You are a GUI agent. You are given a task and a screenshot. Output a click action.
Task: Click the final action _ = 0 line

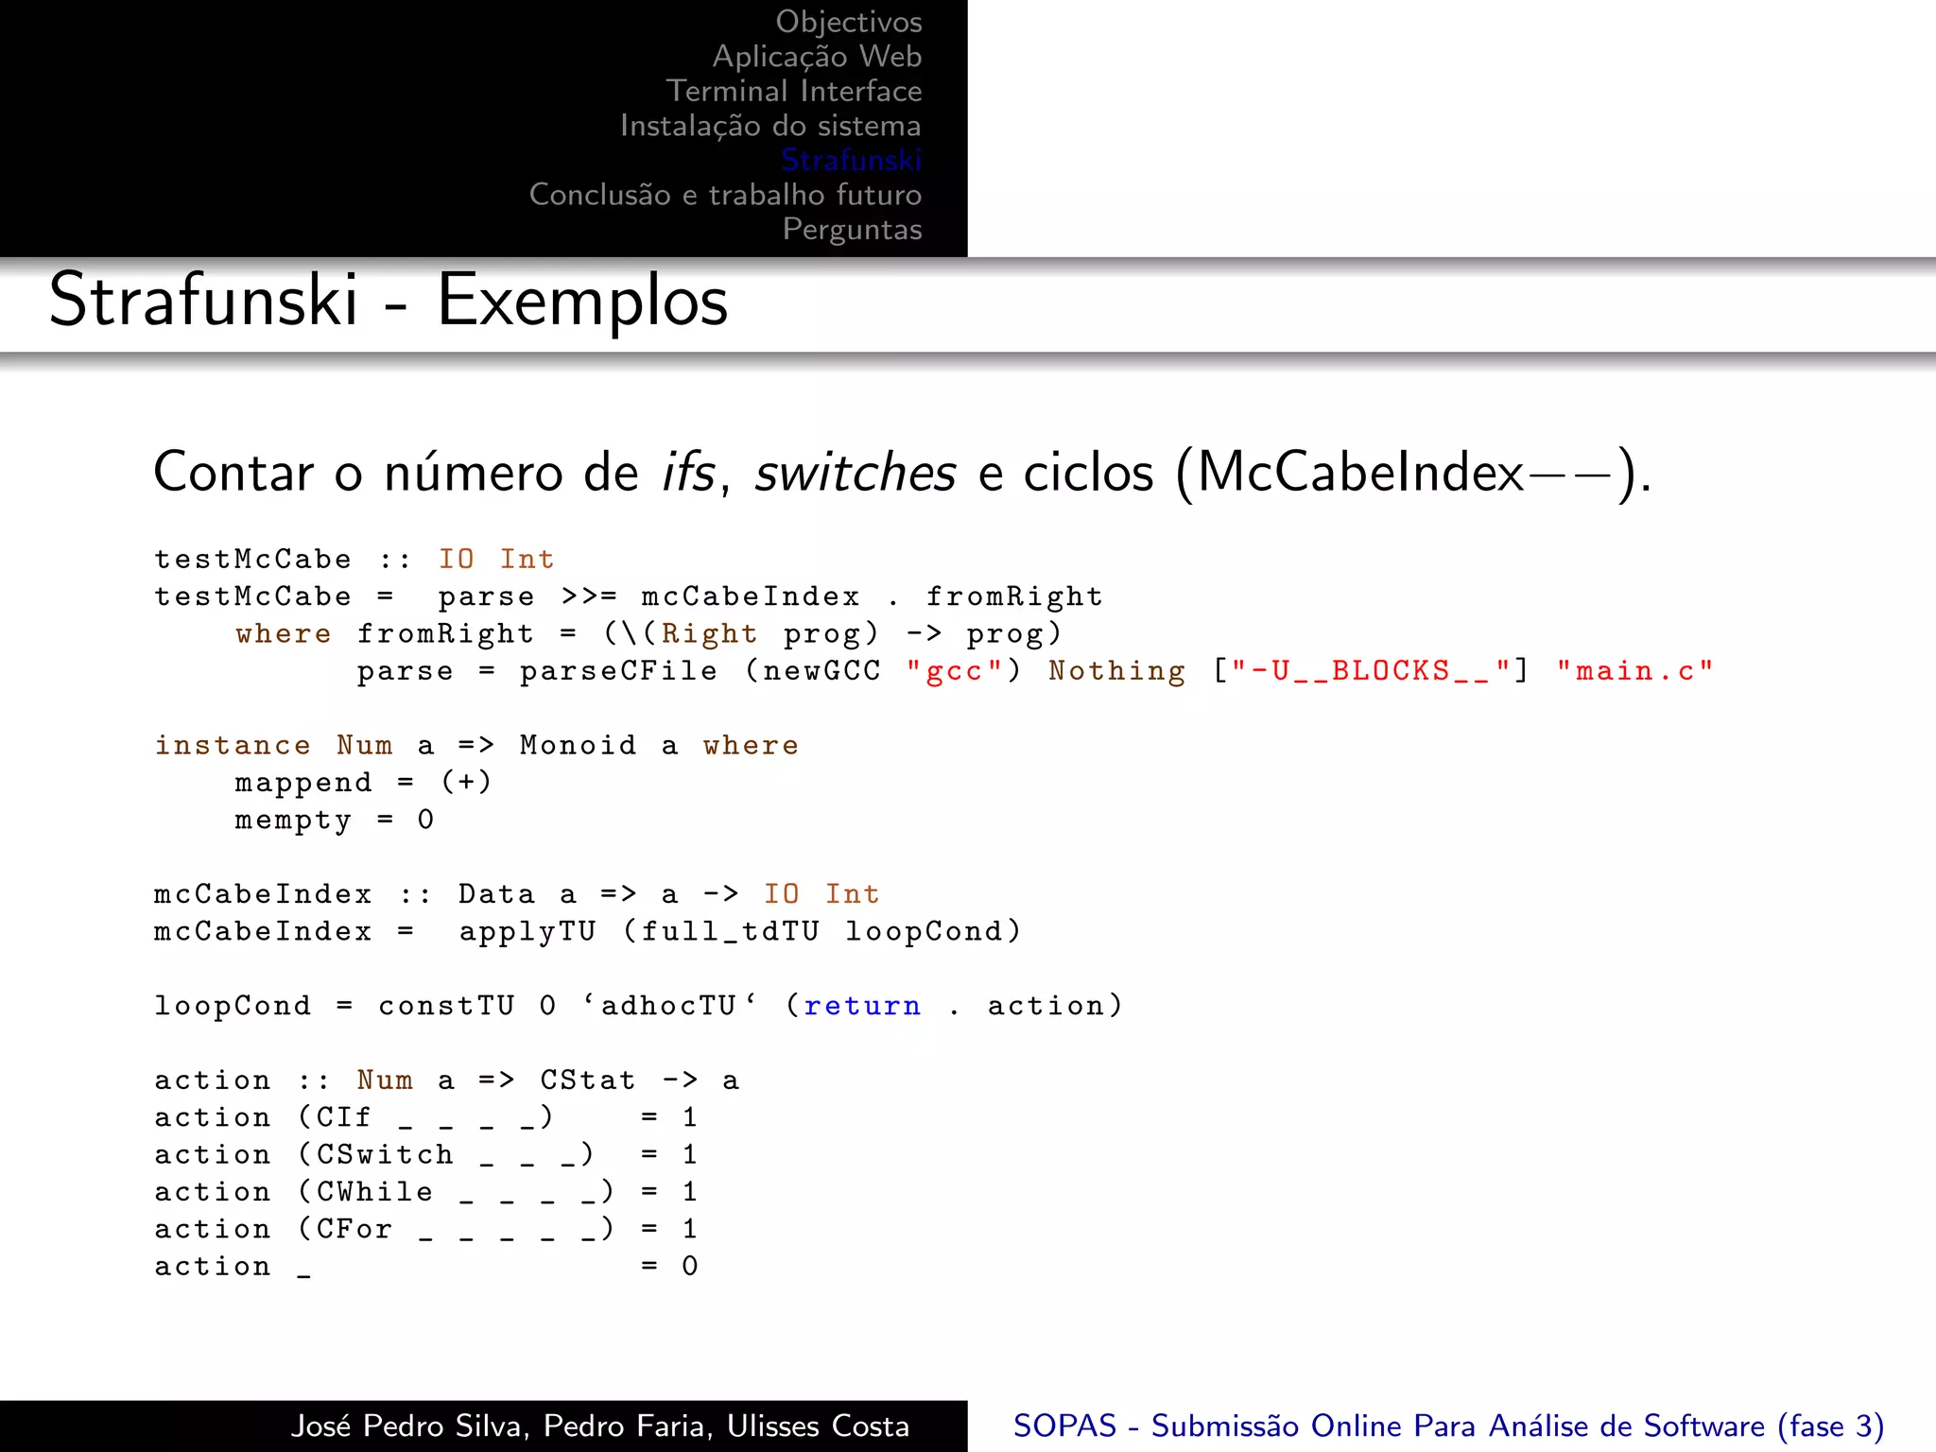point(426,1266)
